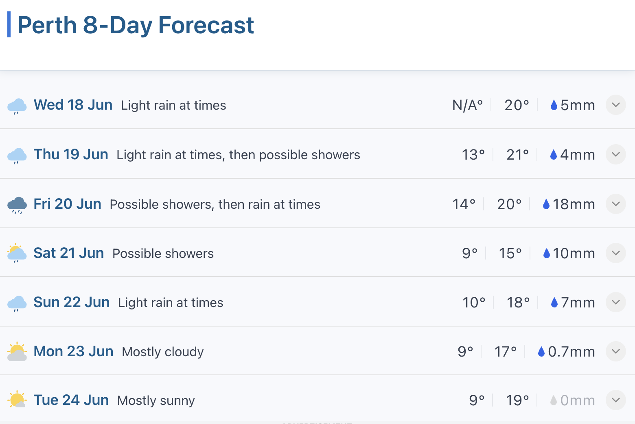Select the Mon 23 Jun date label
The height and width of the screenshot is (424, 635).
point(73,351)
